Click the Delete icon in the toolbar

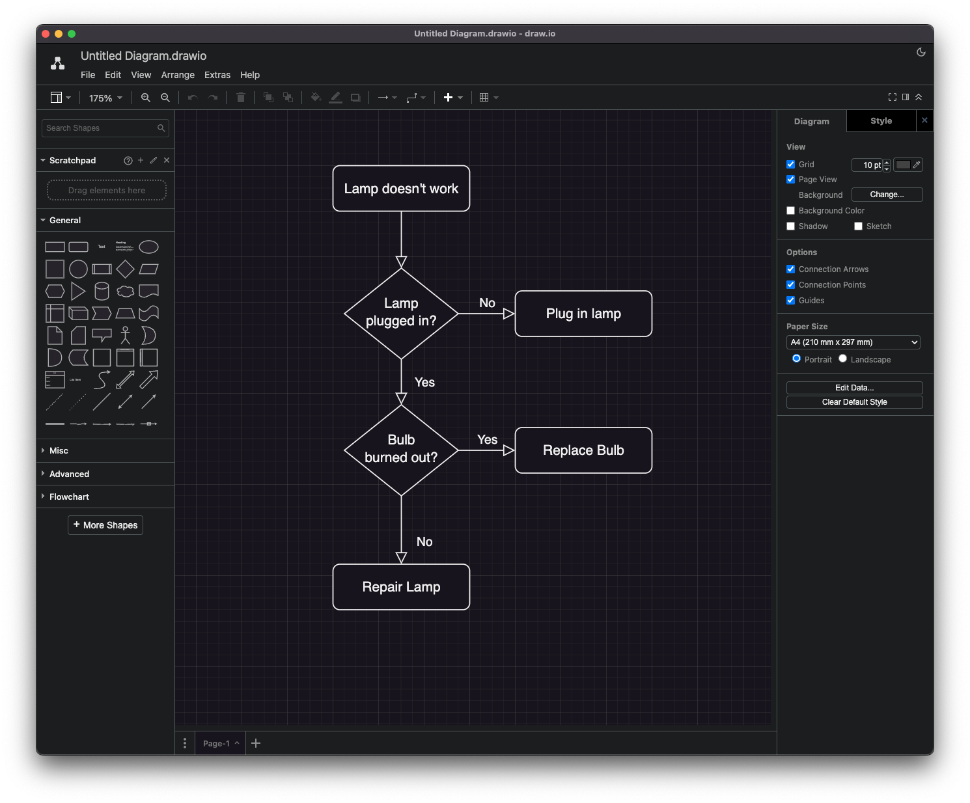coord(240,97)
